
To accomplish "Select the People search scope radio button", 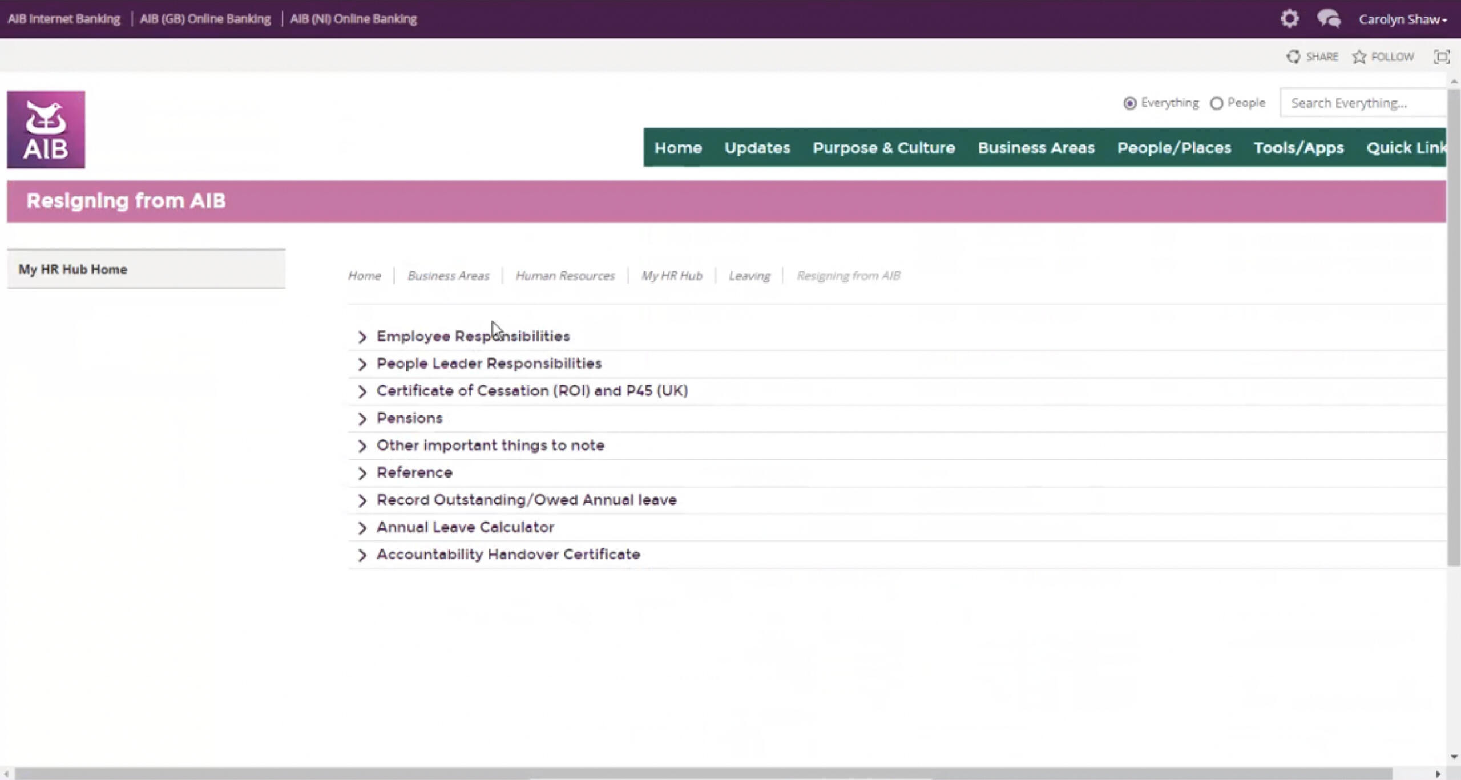I will (x=1217, y=103).
